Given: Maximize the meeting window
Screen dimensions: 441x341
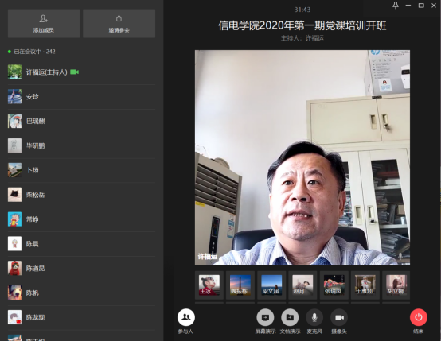Looking at the screenshot, I should pos(421,6).
